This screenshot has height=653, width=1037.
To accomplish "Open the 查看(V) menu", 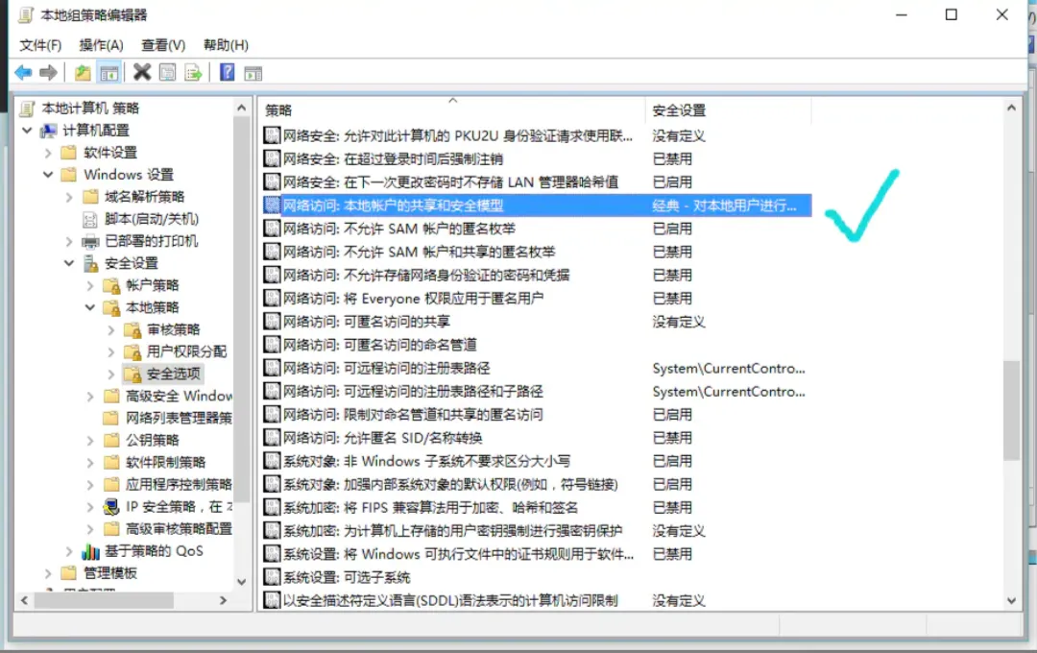I will (x=162, y=45).
